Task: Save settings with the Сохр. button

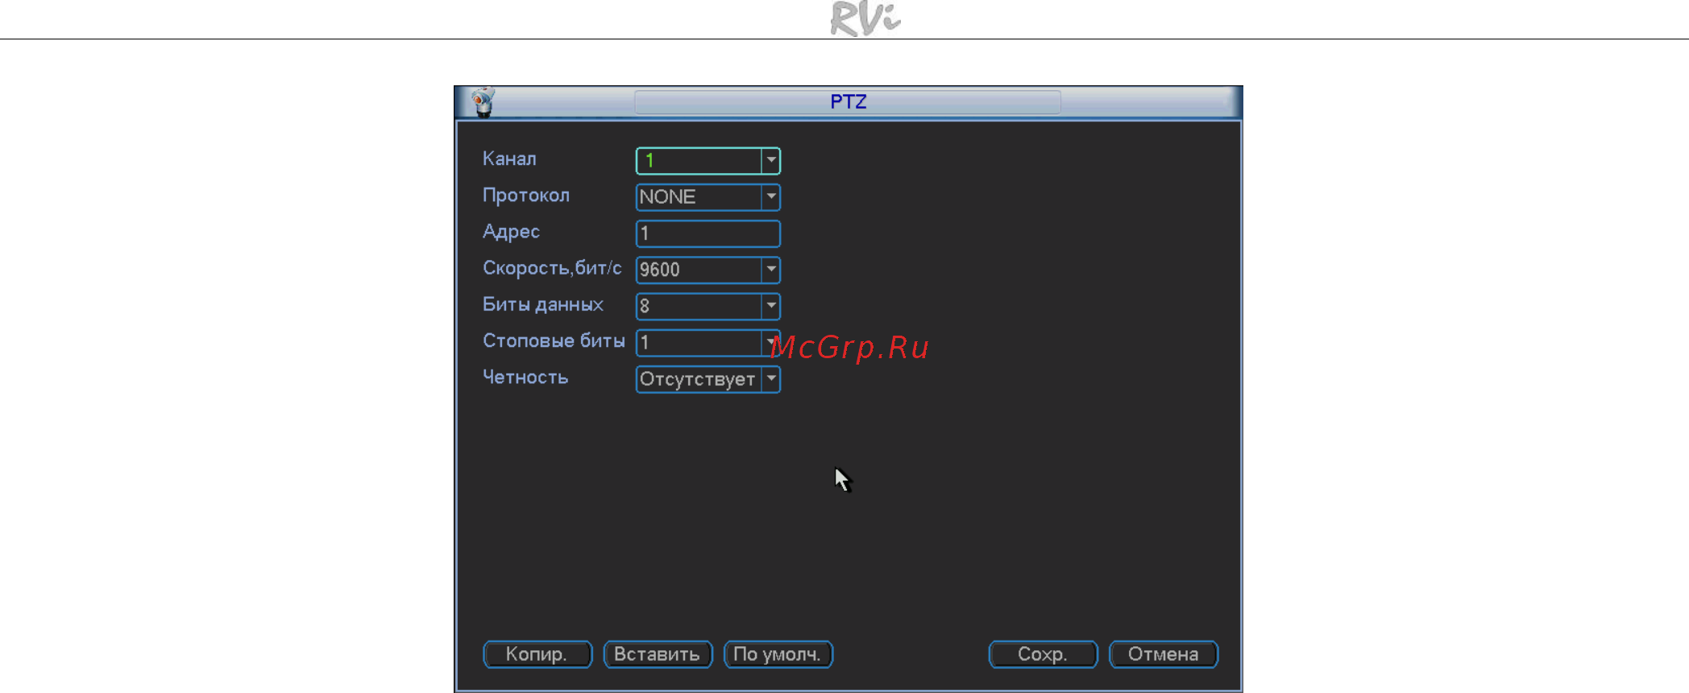Action: 1043,654
